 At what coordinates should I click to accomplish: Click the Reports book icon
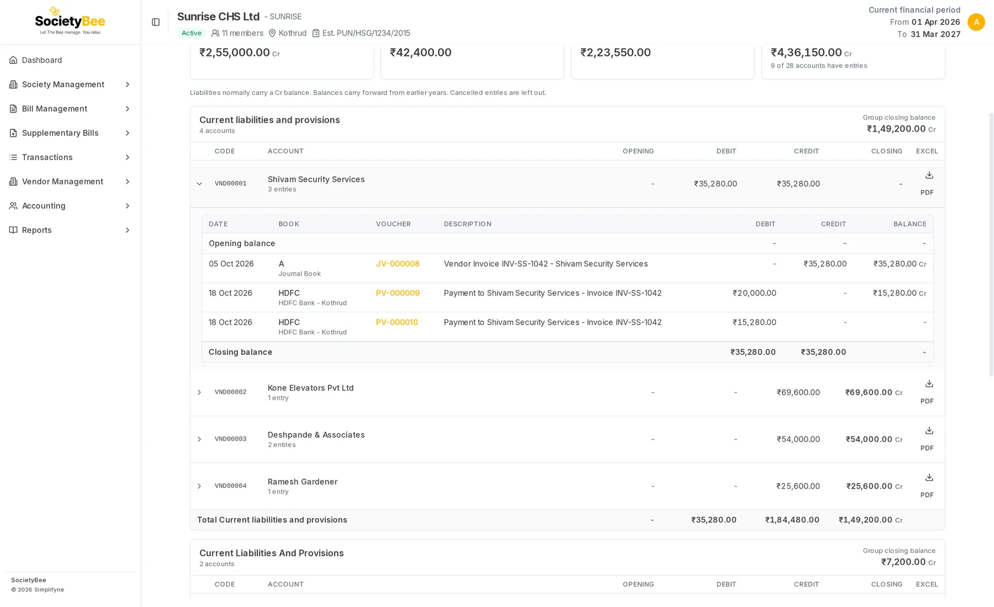tap(13, 230)
